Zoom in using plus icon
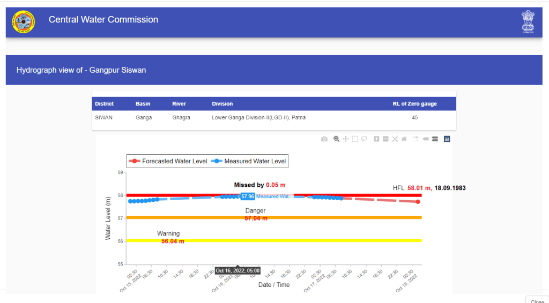This screenshot has height=303, width=549. coord(376,139)
